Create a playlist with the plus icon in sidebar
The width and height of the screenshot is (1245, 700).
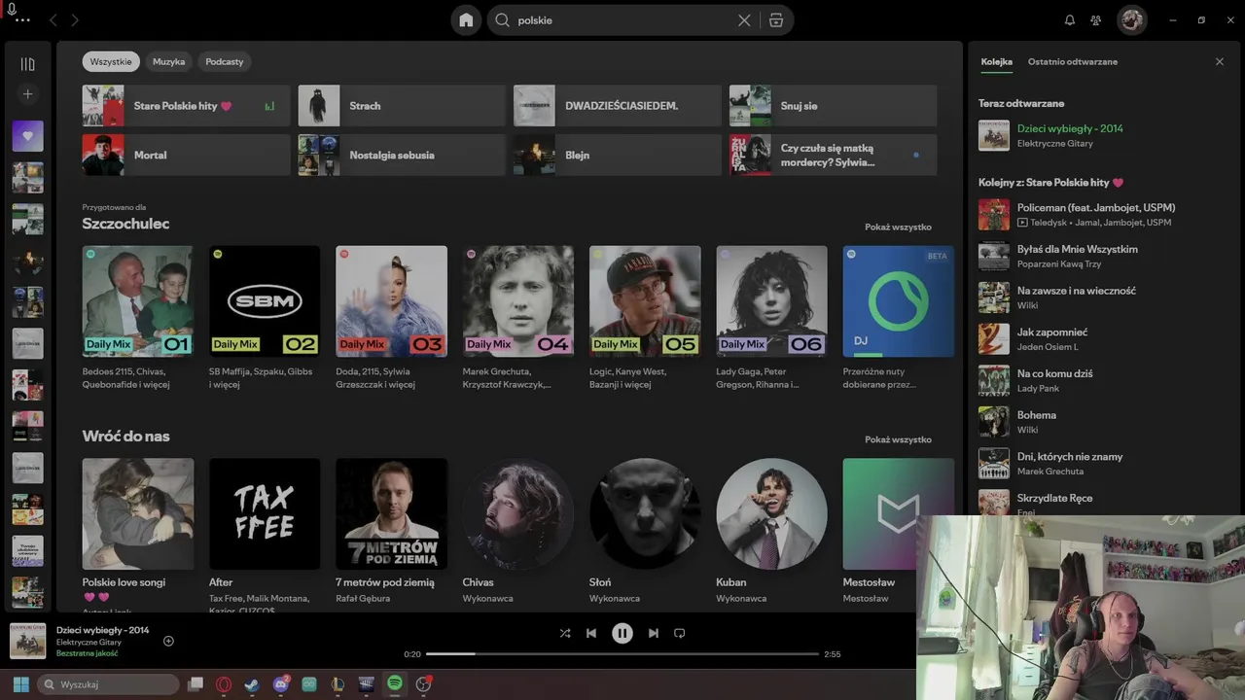tap(27, 94)
